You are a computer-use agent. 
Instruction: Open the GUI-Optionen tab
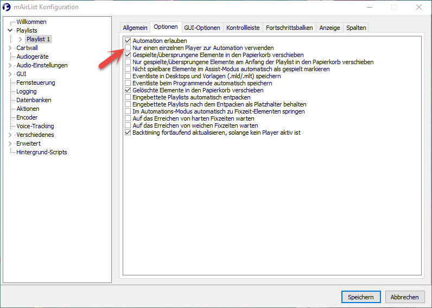202,28
